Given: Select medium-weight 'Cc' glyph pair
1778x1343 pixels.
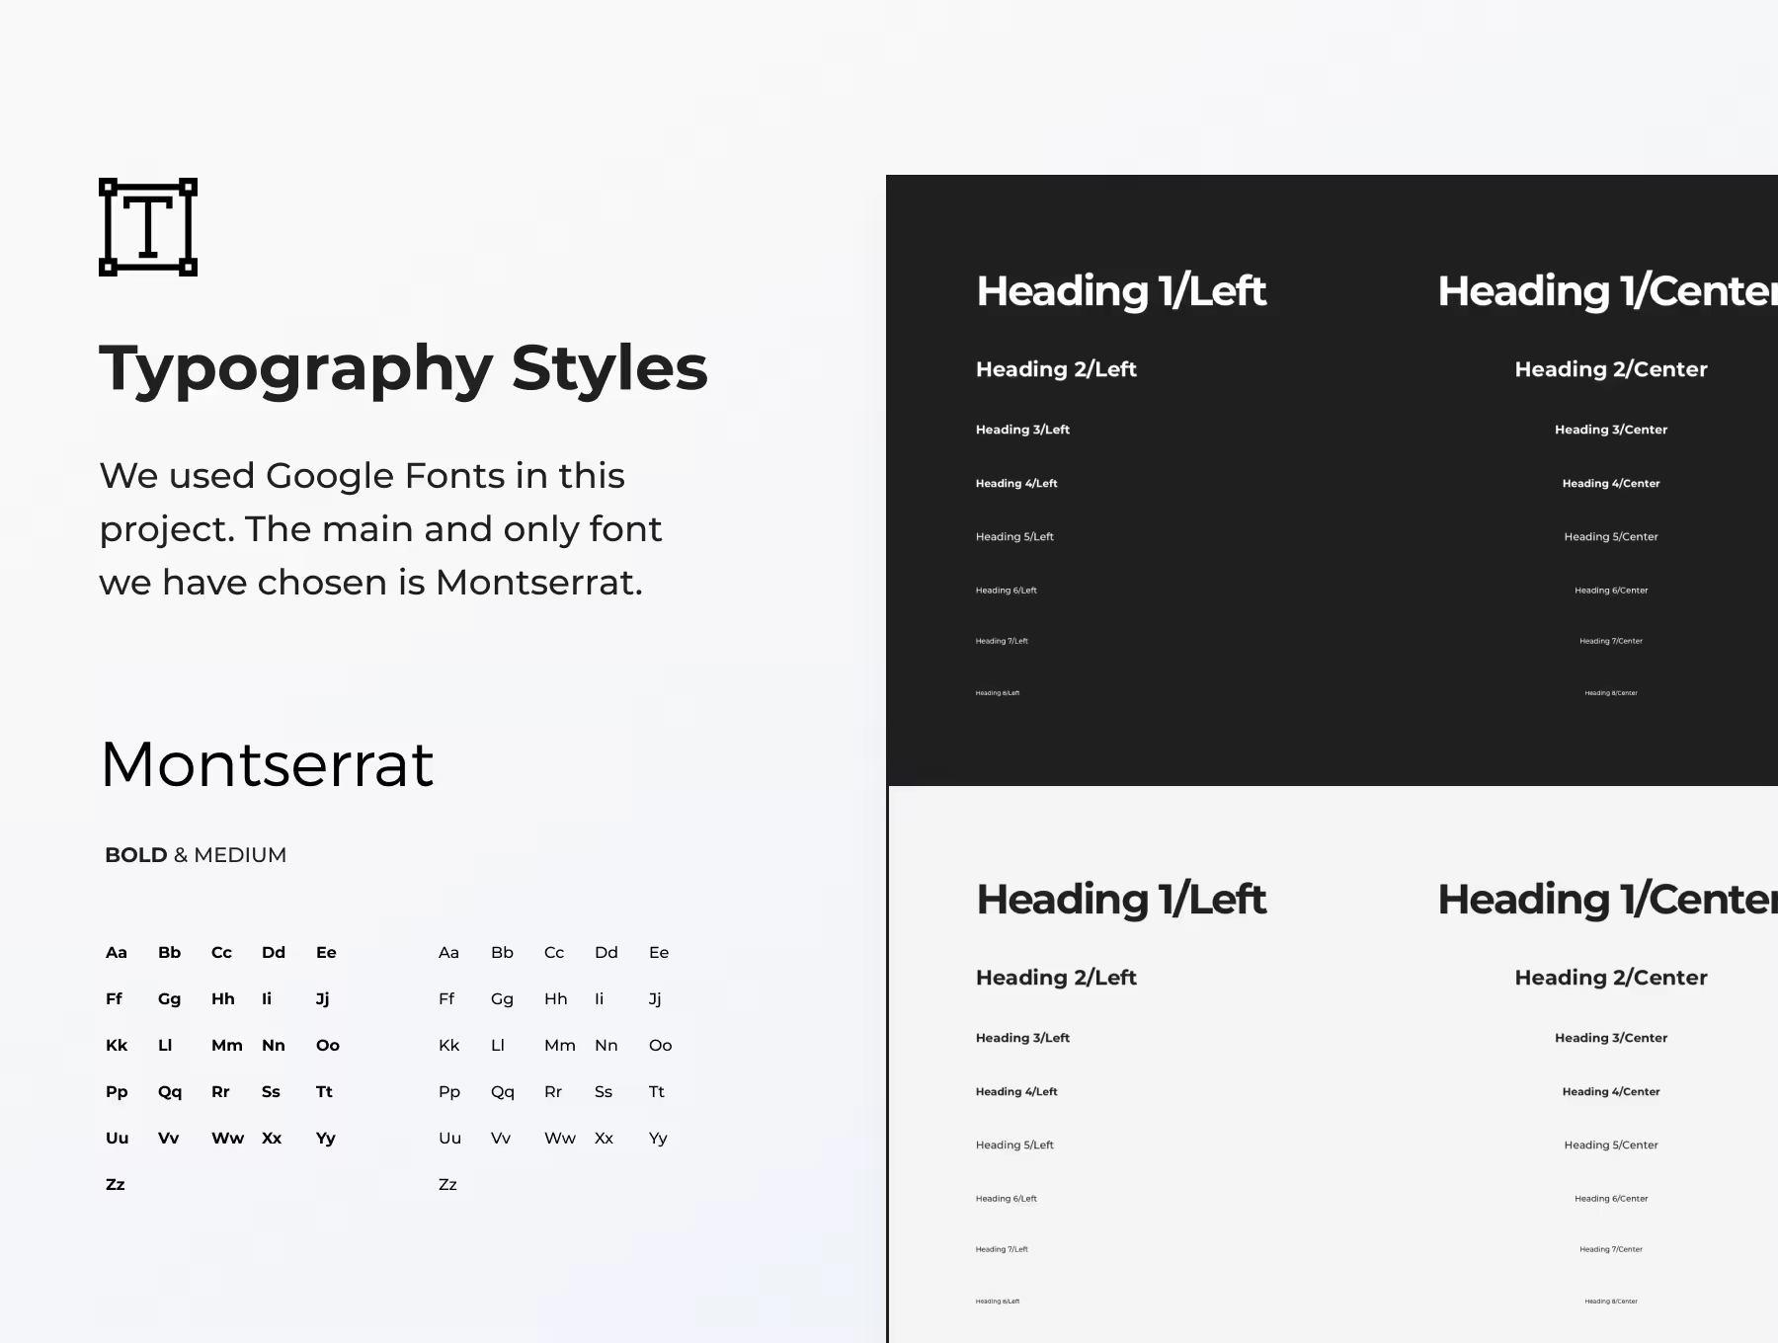Looking at the screenshot, I should pyautogui.click(x=554, y=953).
